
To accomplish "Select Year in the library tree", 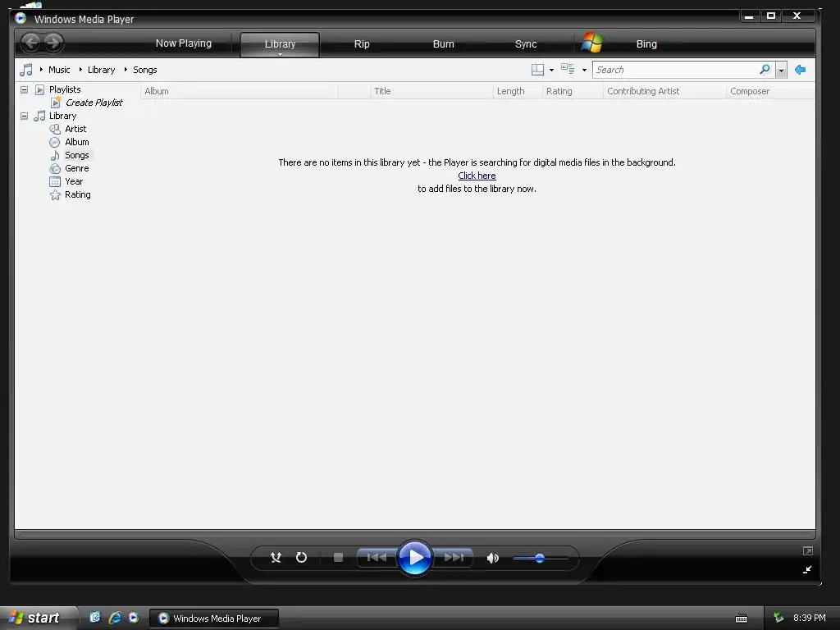I will 74,181.
